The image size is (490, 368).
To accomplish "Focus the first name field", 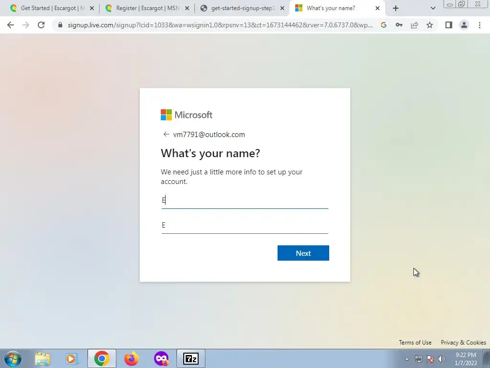I will [245, 200].
